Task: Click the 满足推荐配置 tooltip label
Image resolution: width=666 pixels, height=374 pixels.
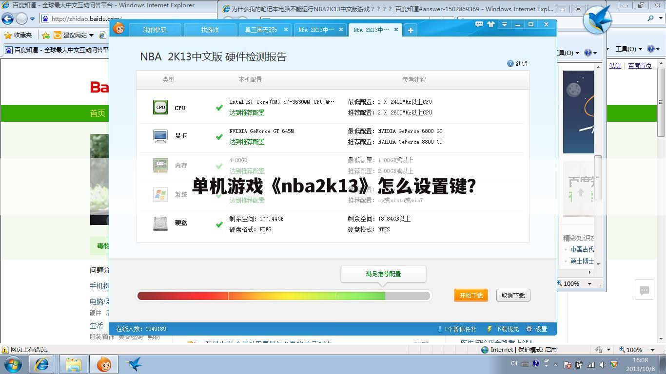Action: pyautogui.click(x=383, y=274)
